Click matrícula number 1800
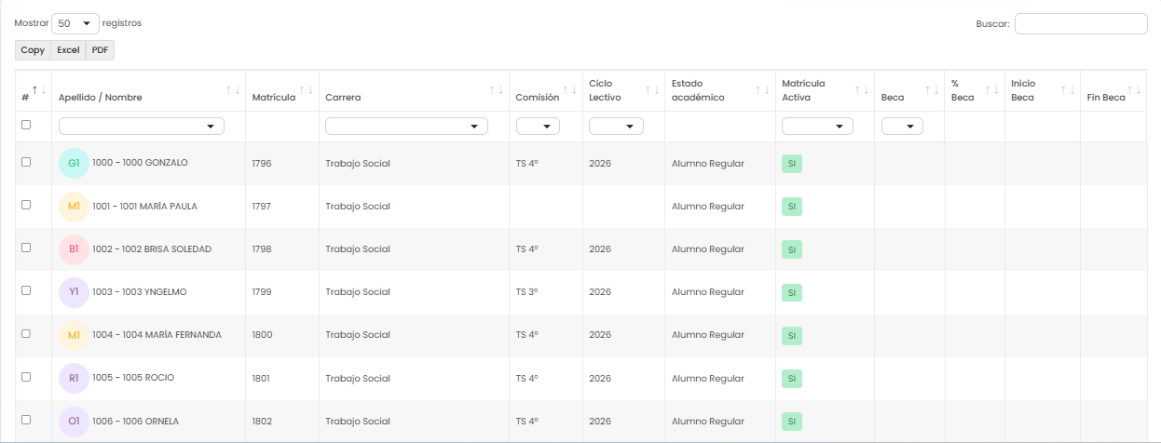The width and height of the screenshot is (1161, 443). [x=262, y=335]
